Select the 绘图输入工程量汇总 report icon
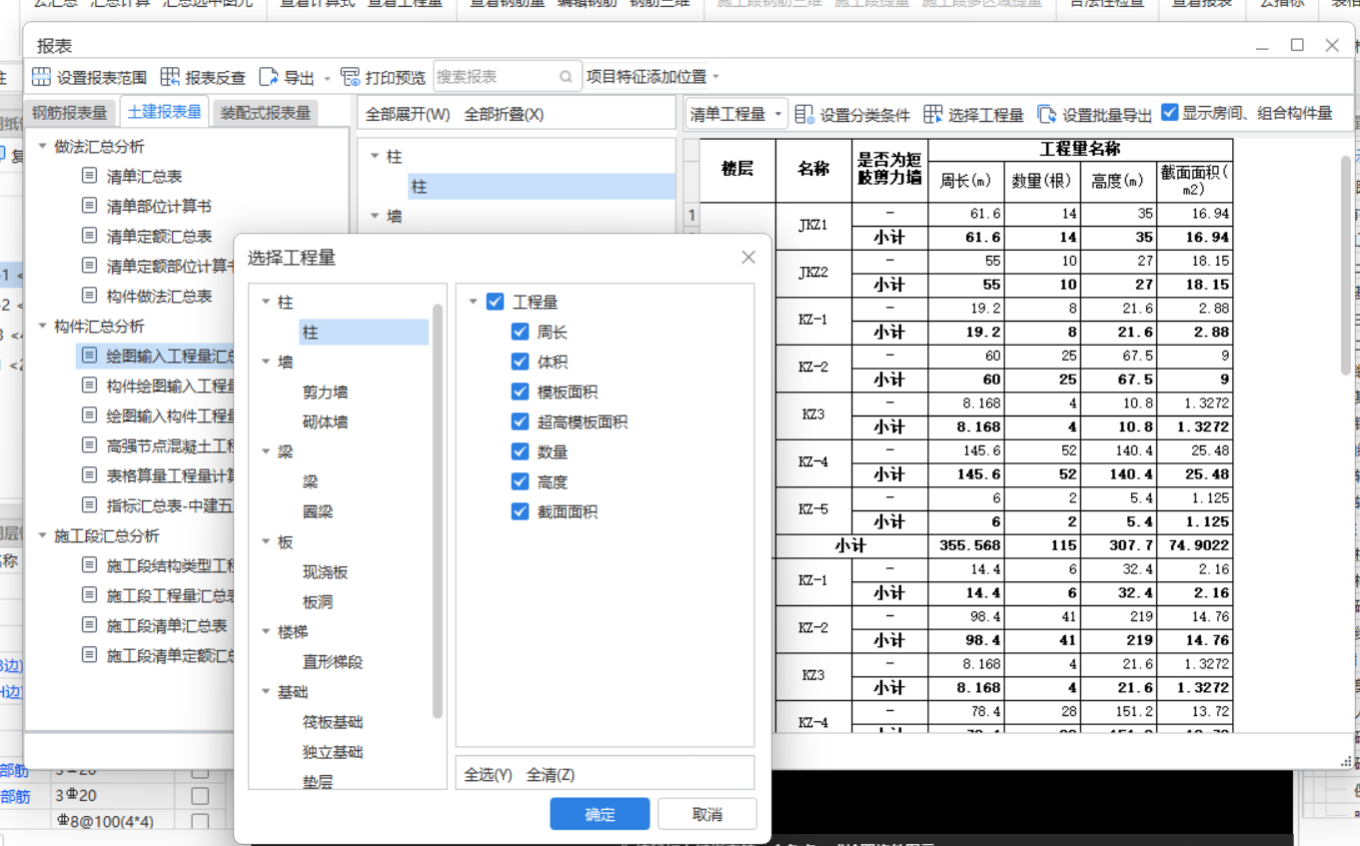Viewport: 1360px width, 846px height. (x=90, y=356)
